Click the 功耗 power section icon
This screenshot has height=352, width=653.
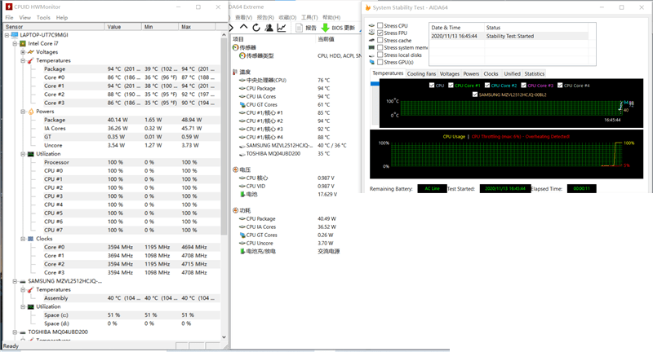tap(235, 210)
